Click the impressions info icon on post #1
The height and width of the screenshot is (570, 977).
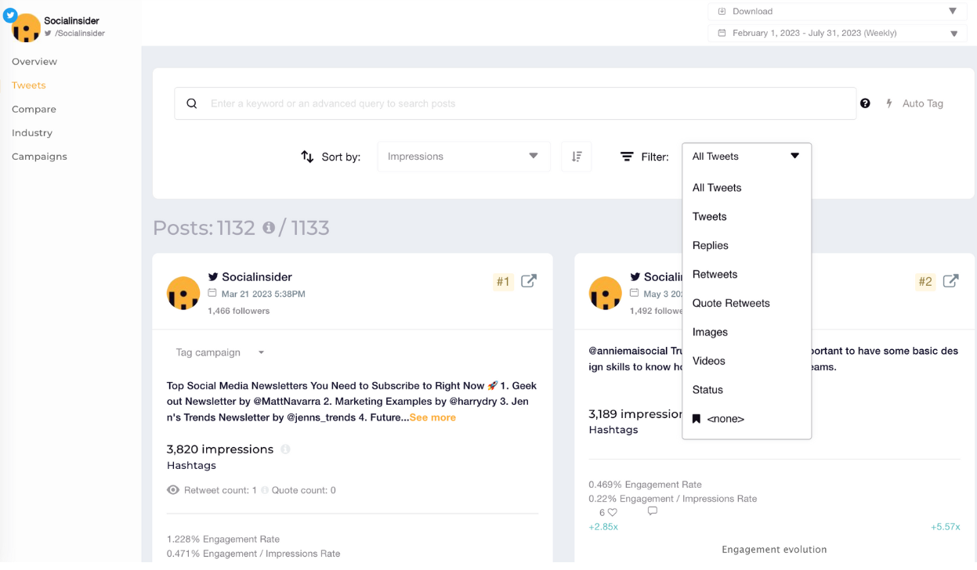[x=285, y=449]
